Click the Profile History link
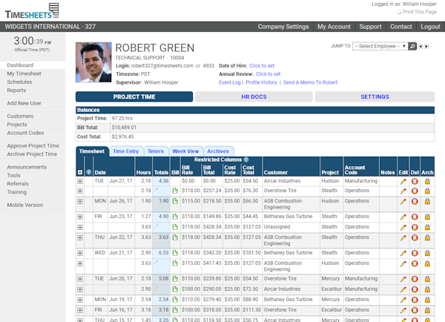The image size is (445, 322). [x=262, y=82]
